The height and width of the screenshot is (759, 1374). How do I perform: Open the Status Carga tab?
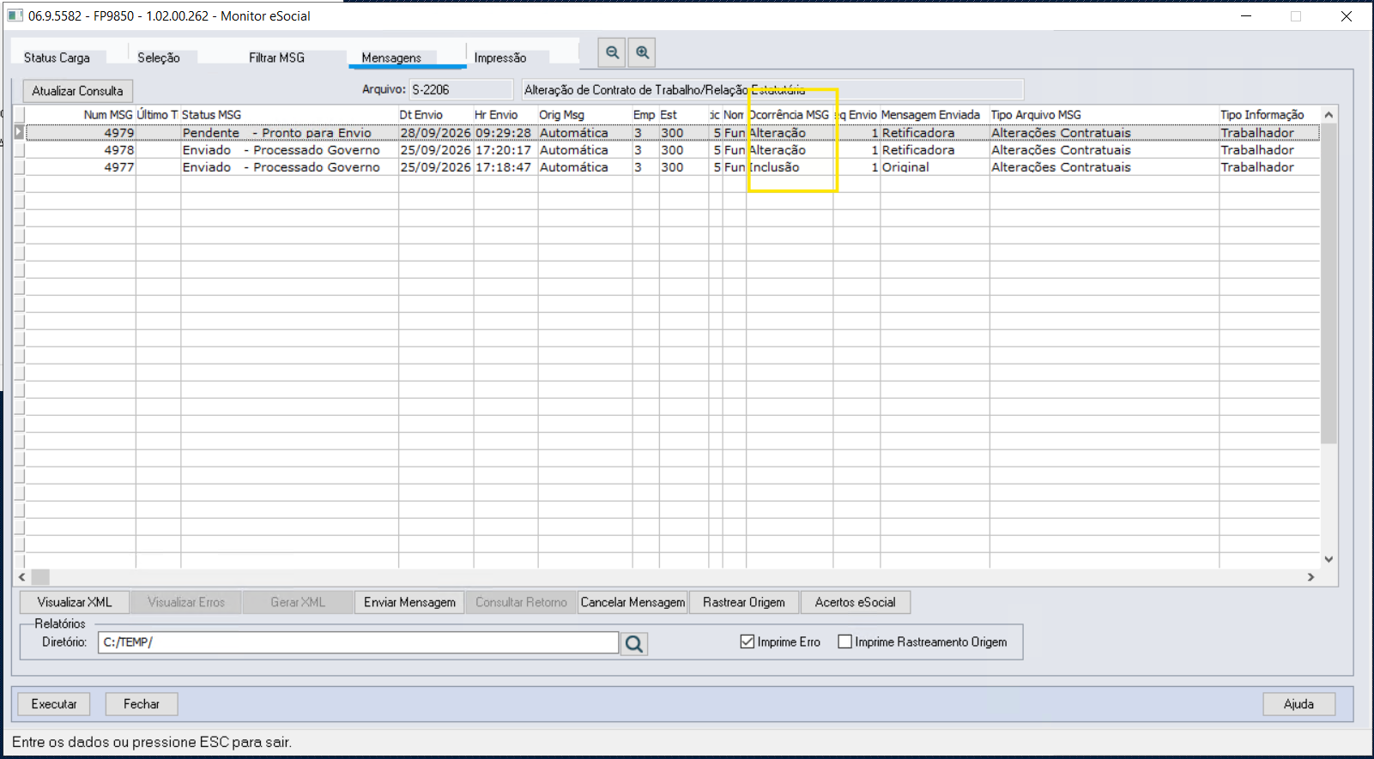point(57,57)
